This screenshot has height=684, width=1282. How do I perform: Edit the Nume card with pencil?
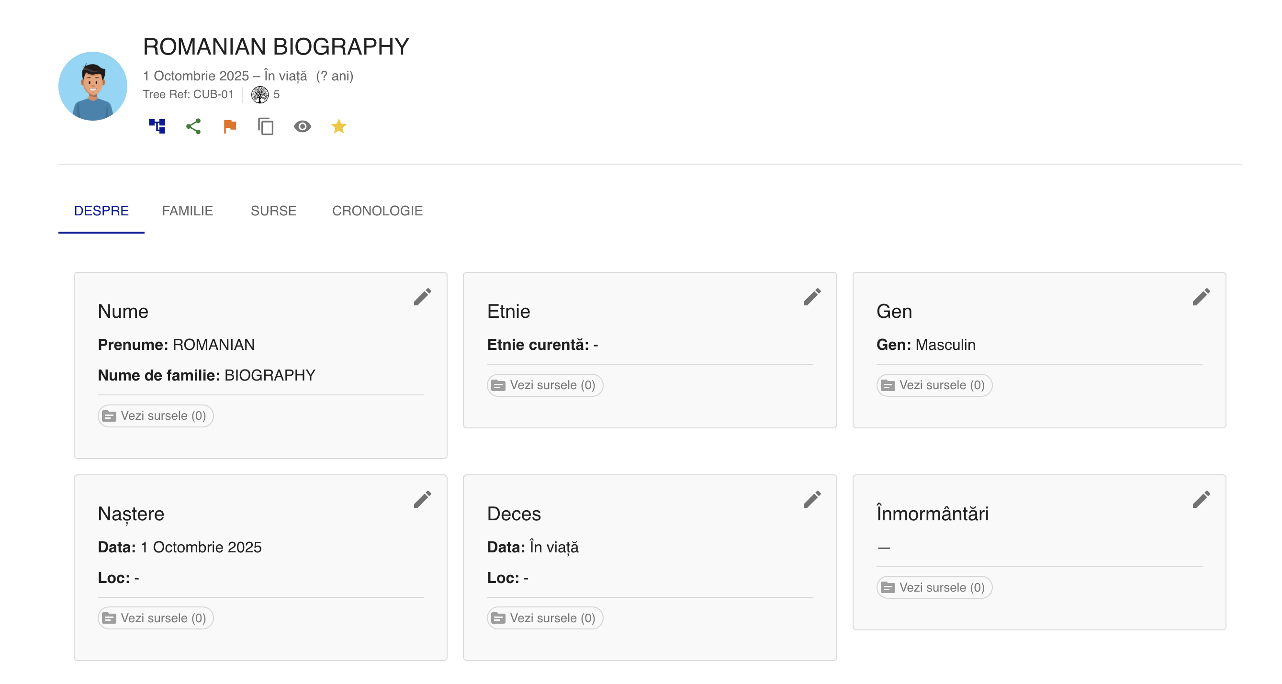422,297
